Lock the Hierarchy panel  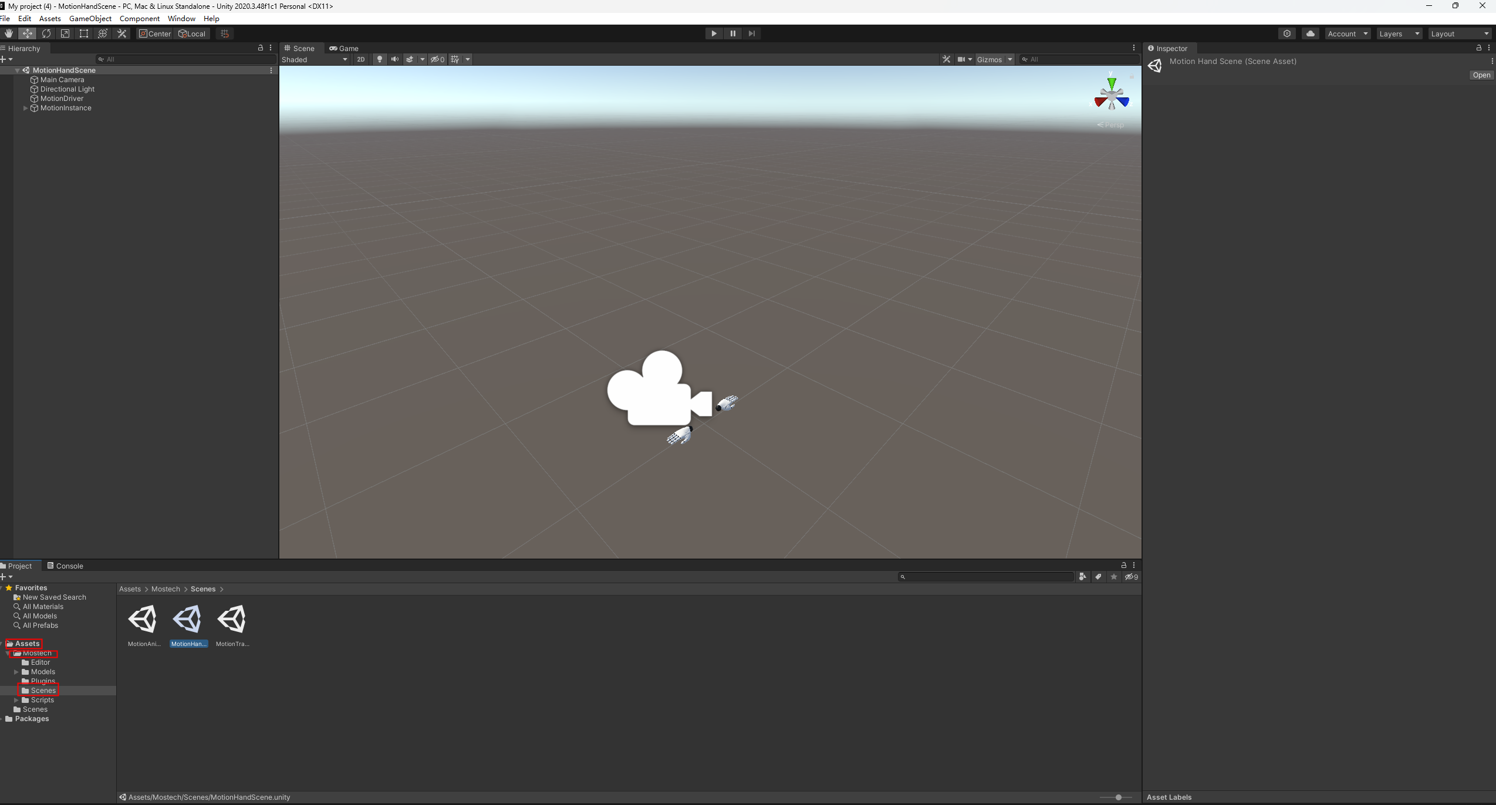pyautogui.click(x=261, y=48)
